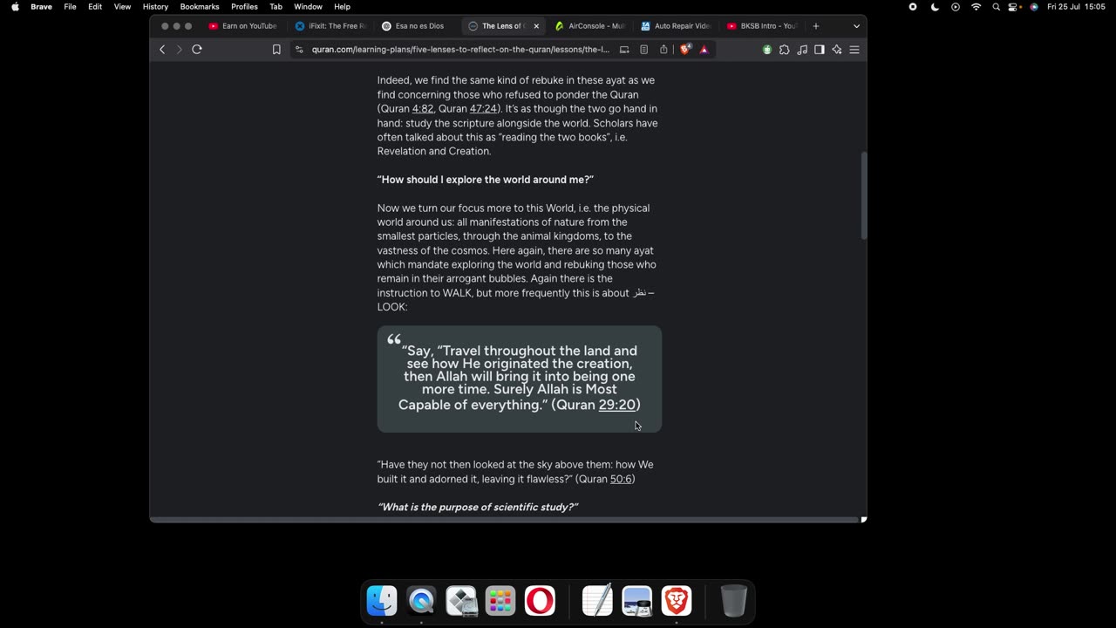Open the Quran 47:24 link

click(483, 109)
